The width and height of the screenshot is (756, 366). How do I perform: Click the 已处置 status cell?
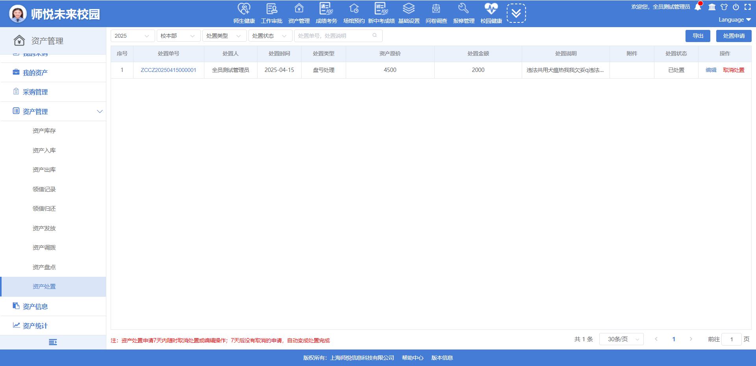(676, 70)
